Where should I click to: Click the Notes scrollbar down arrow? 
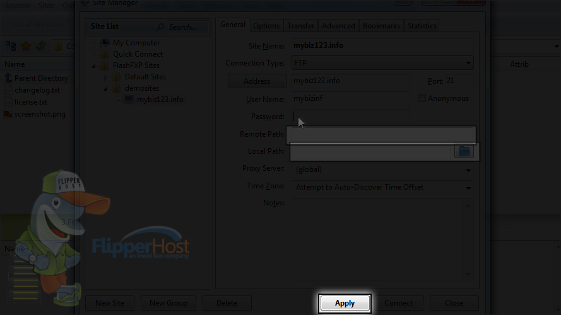[x=468, y=274]
